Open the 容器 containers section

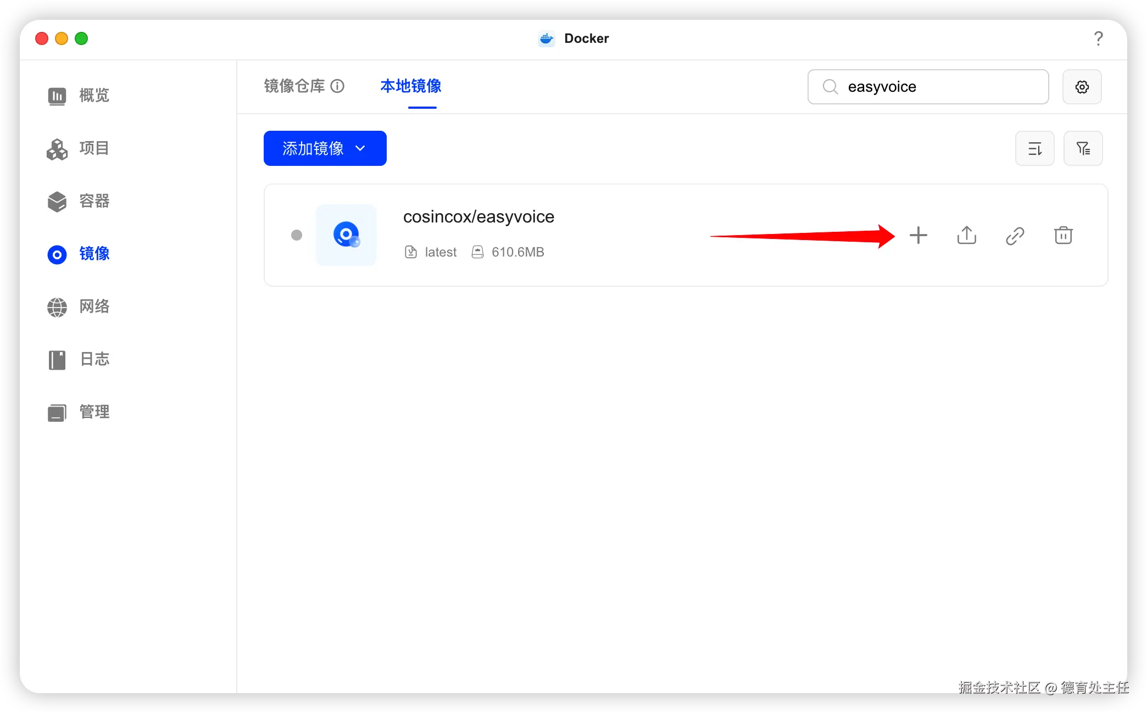(79, 201)
